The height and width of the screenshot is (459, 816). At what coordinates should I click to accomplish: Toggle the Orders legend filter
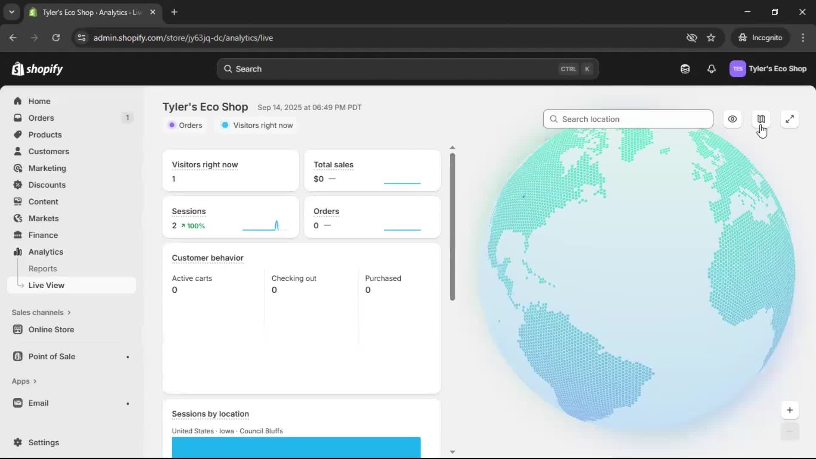[x=185, y=125]
